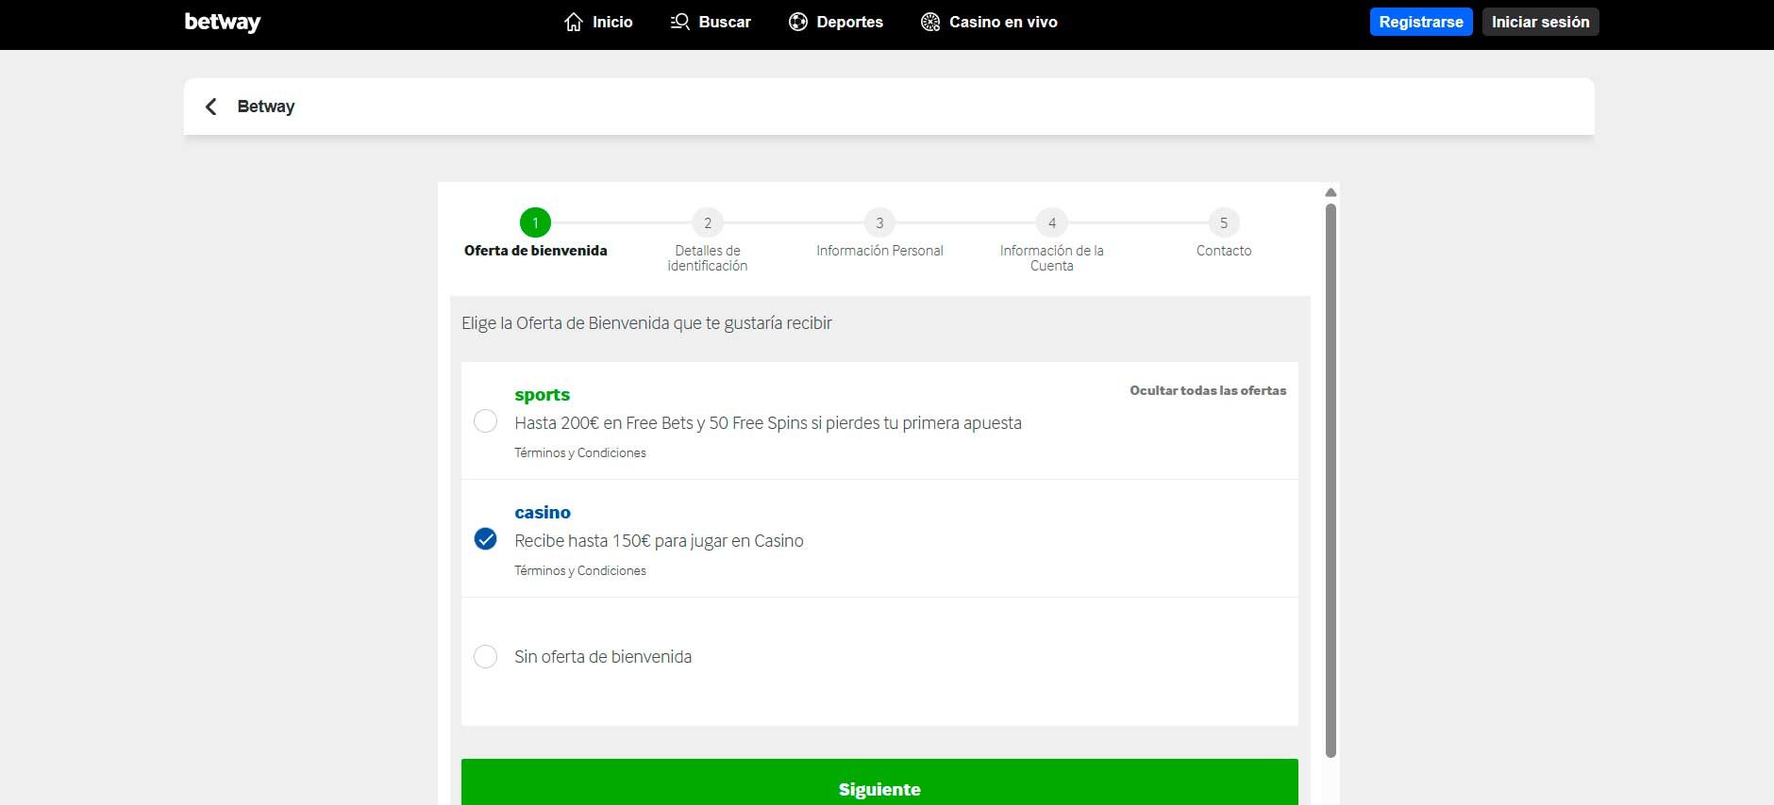Image resolution: width=1774 pixels, height=805 pixels.
Task: Select Sin oferta de bienvenida radio button
Action: (485, 657)
